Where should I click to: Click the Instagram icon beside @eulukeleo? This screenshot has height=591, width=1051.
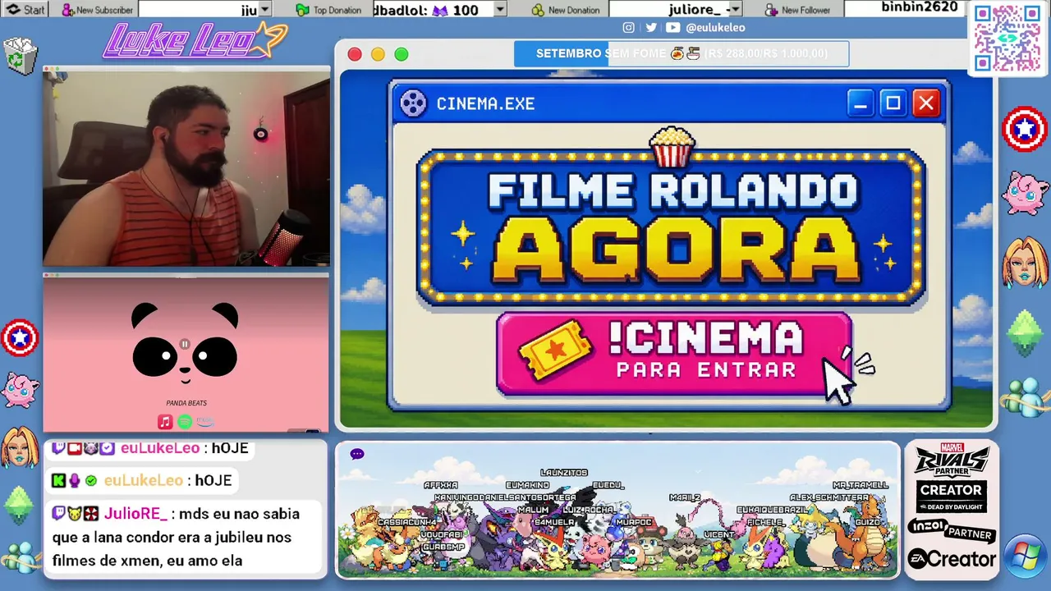(628, 28)
